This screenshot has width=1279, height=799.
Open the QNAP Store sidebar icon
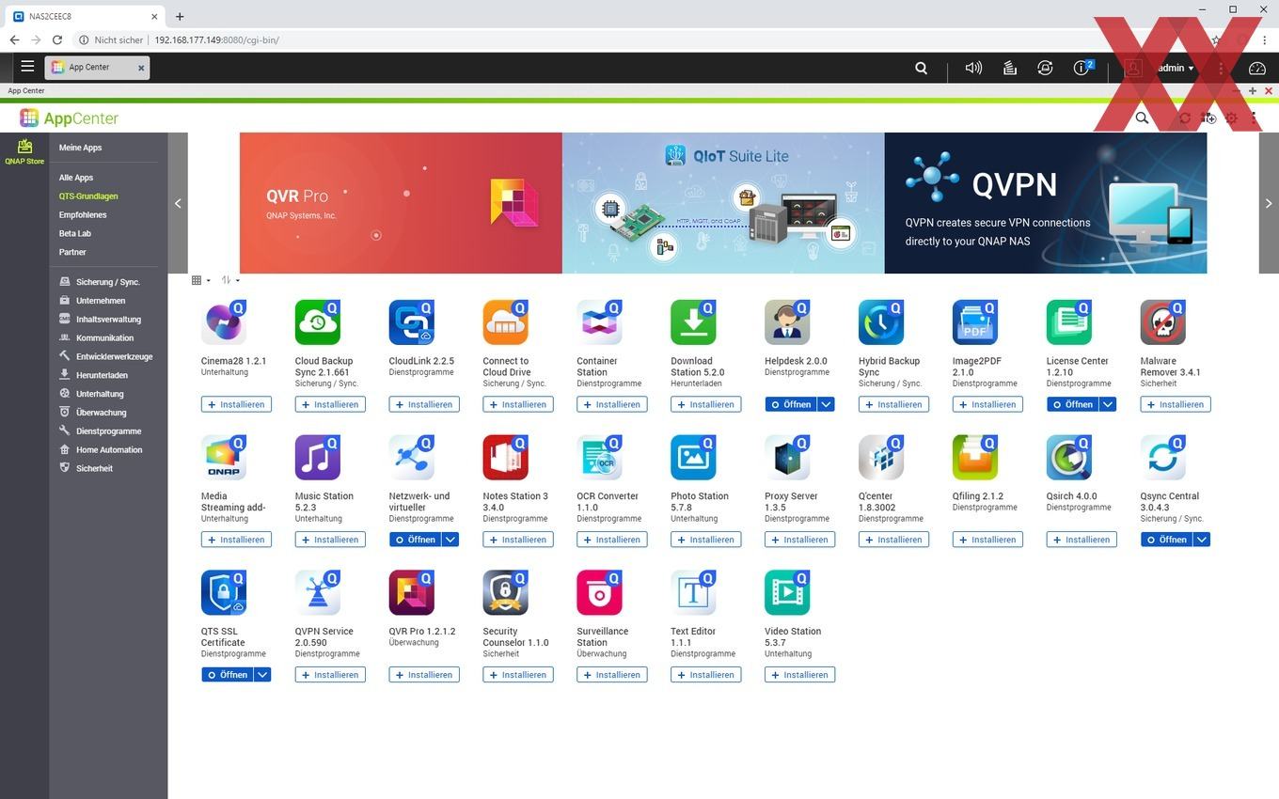click(24, 150)
